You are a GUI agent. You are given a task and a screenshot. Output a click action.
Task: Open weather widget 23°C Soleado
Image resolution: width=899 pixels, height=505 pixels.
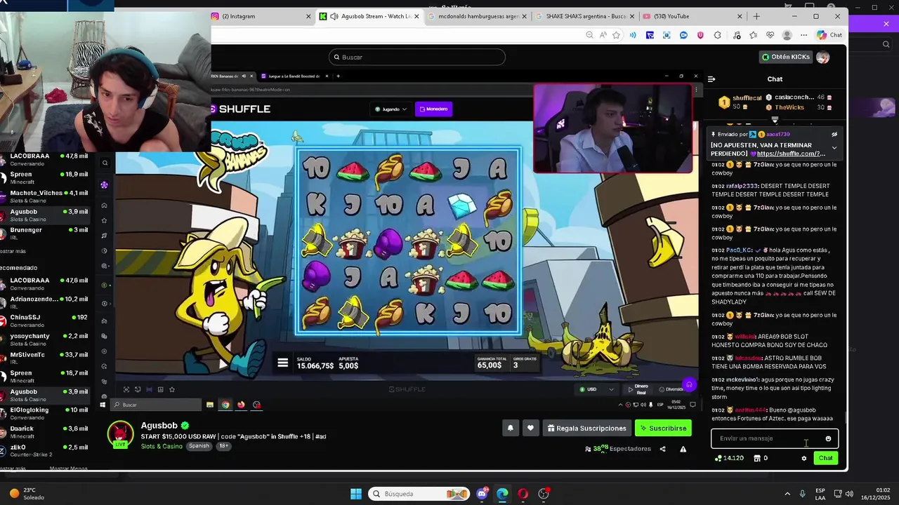pos(27,494)
